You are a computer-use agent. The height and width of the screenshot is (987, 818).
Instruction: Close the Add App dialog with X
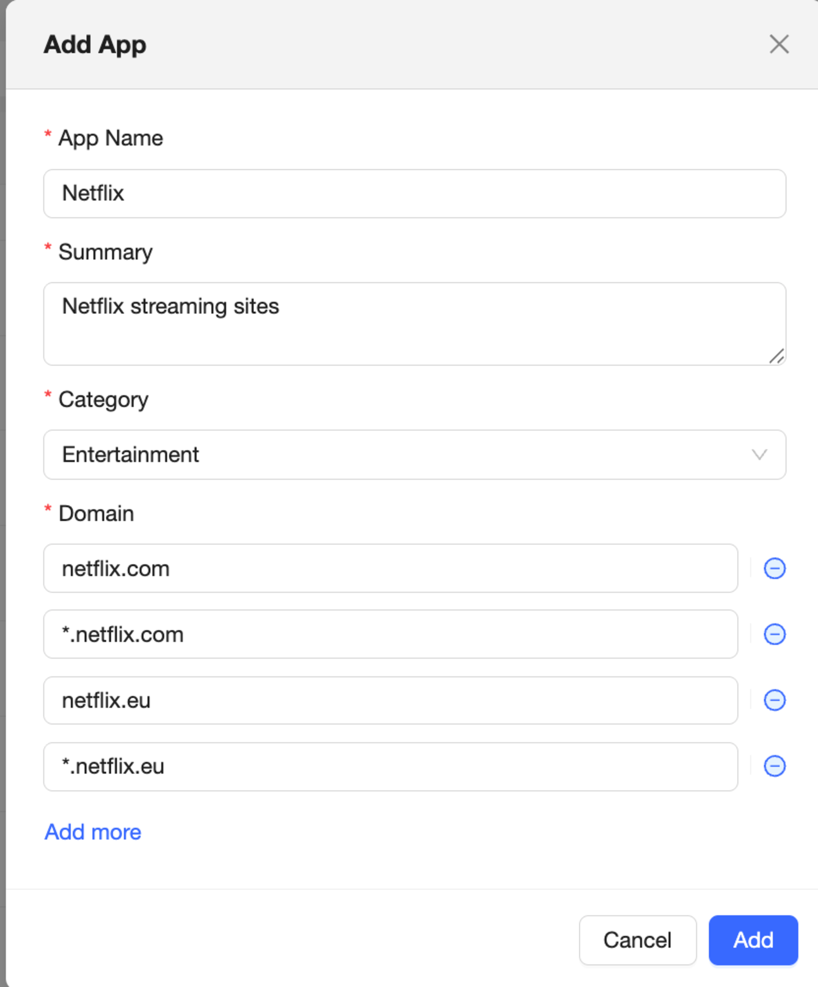point(779,44)
